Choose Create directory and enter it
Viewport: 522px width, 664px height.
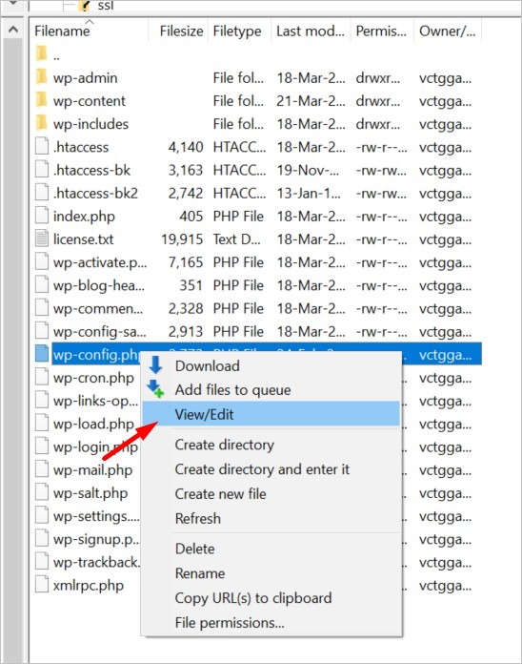coord(271,469)
